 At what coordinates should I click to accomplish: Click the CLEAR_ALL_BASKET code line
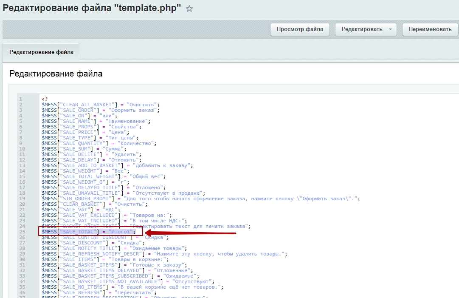100,105
